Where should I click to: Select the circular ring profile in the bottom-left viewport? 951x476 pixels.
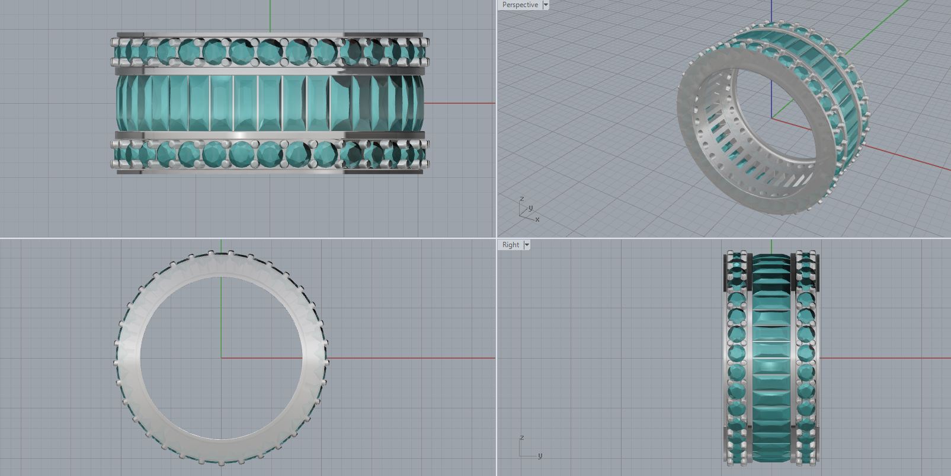coord(221,357)
